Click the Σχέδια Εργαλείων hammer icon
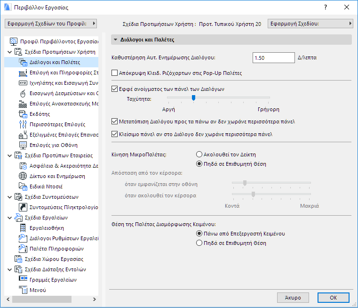The height and width of the screenshot is (308, 358). (x=18, y=218)
